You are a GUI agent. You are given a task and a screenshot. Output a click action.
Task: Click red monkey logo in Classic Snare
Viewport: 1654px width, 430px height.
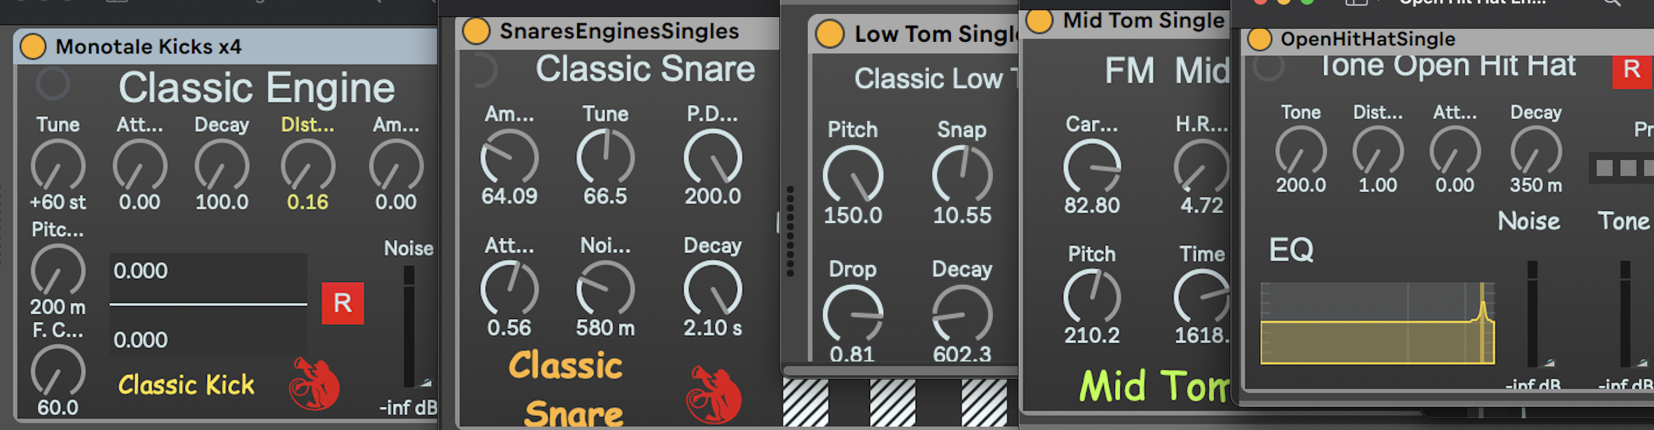coord(714,395)
